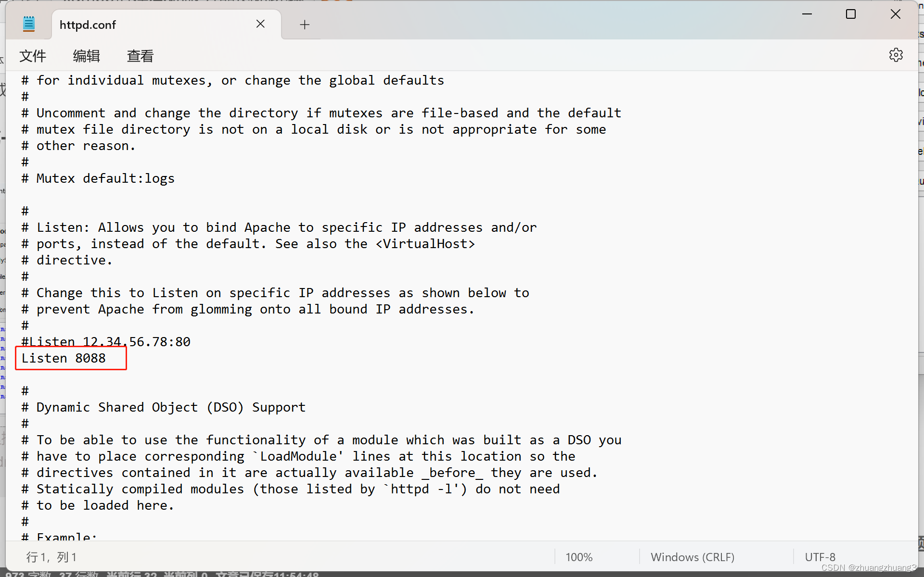Screen dimensions: 924x577
Task: Click the #Listen 12.34.56.78:80 line
Action: coord(106,342)
